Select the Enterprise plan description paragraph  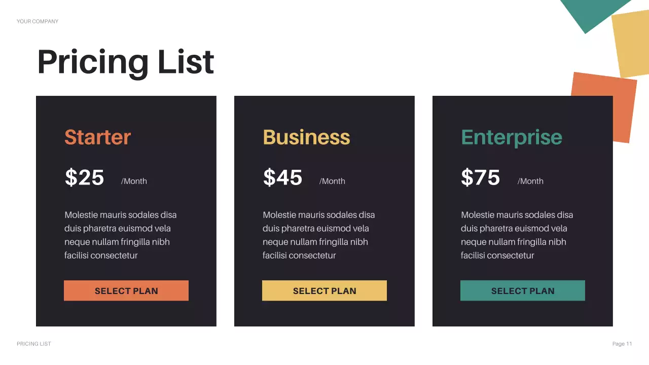[x=517, y=235]
